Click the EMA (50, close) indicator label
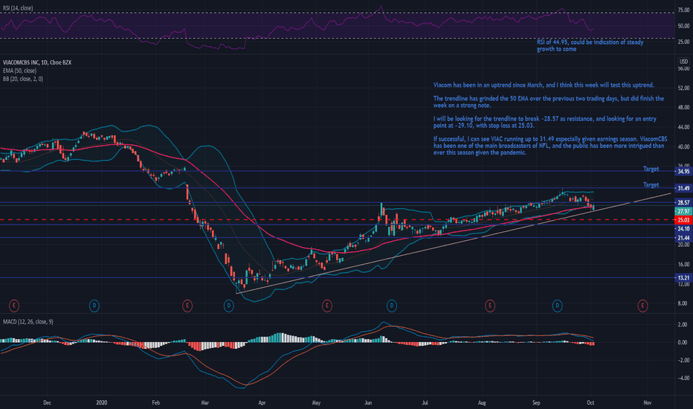Screen dimensions: 693x409 click(x=19, y=71)
